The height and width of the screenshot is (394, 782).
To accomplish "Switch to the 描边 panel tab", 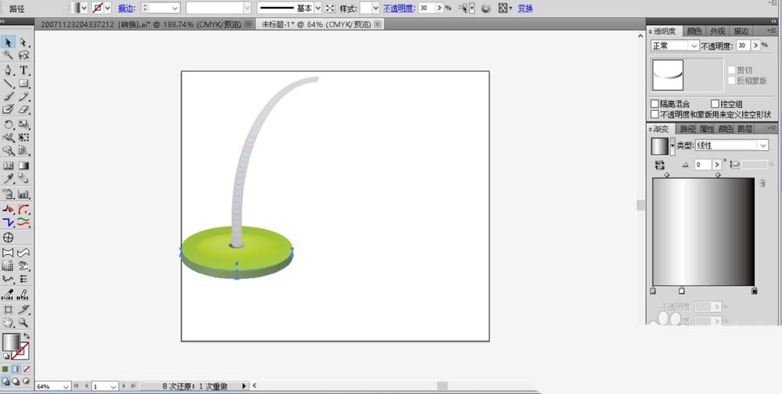I will coord(741,31).
